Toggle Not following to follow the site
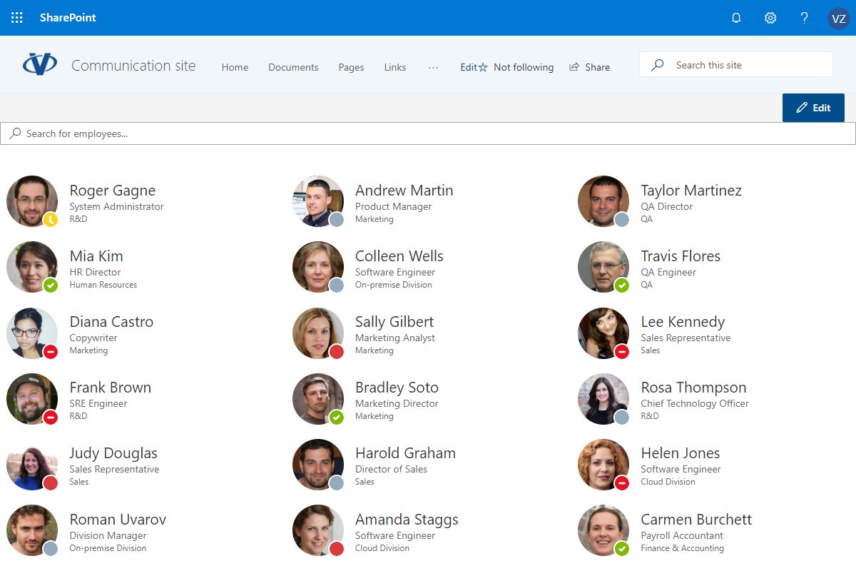856x571 pixels. coord(524,66)
